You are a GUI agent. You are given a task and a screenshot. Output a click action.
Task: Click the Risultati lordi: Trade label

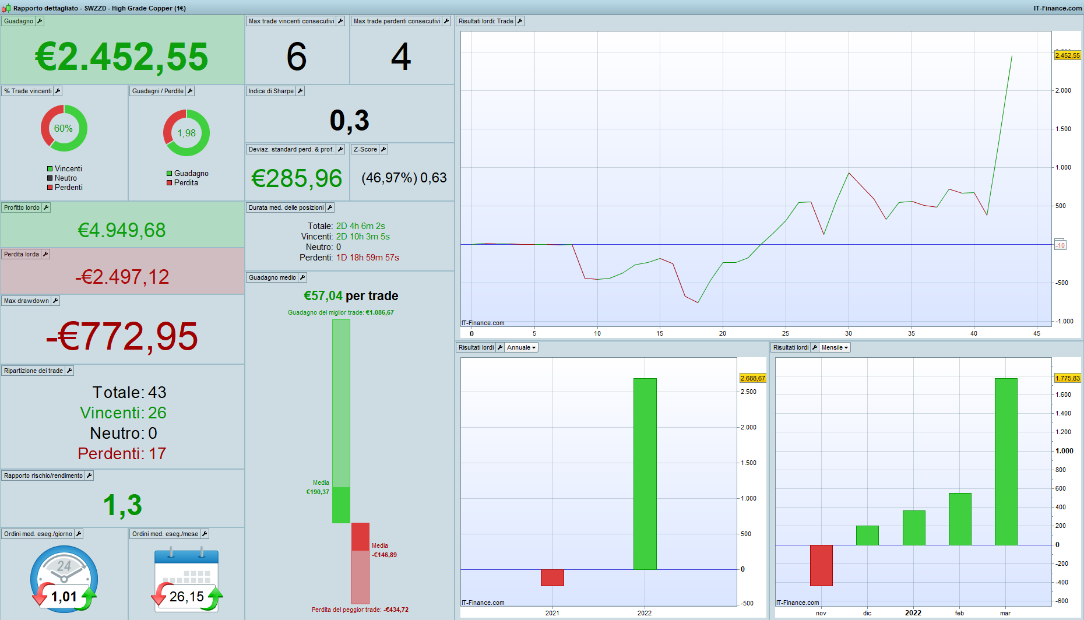tap(485, 21)
